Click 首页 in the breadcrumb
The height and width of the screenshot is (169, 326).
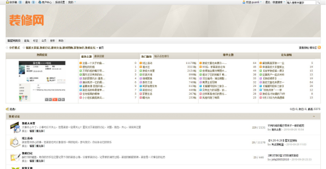click(101, 48)
